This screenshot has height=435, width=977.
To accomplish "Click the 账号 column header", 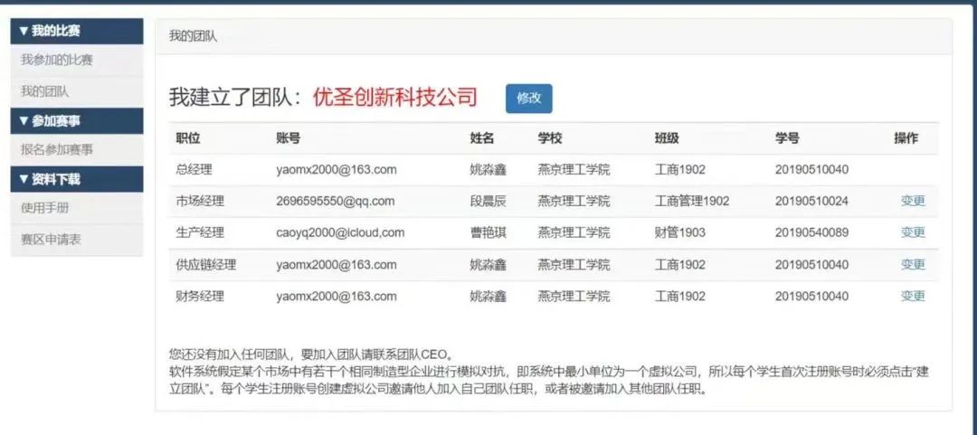I will tap(289, 138).
